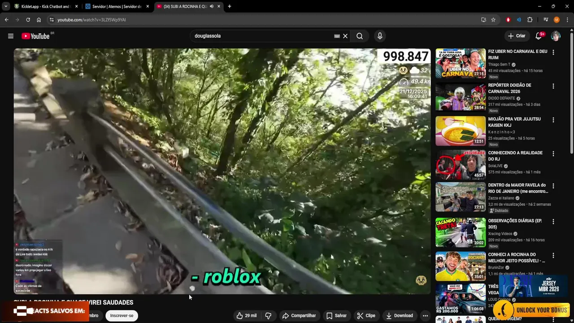
Task: Open the Chrome profile M avatar
Action: tap(557, 20)
